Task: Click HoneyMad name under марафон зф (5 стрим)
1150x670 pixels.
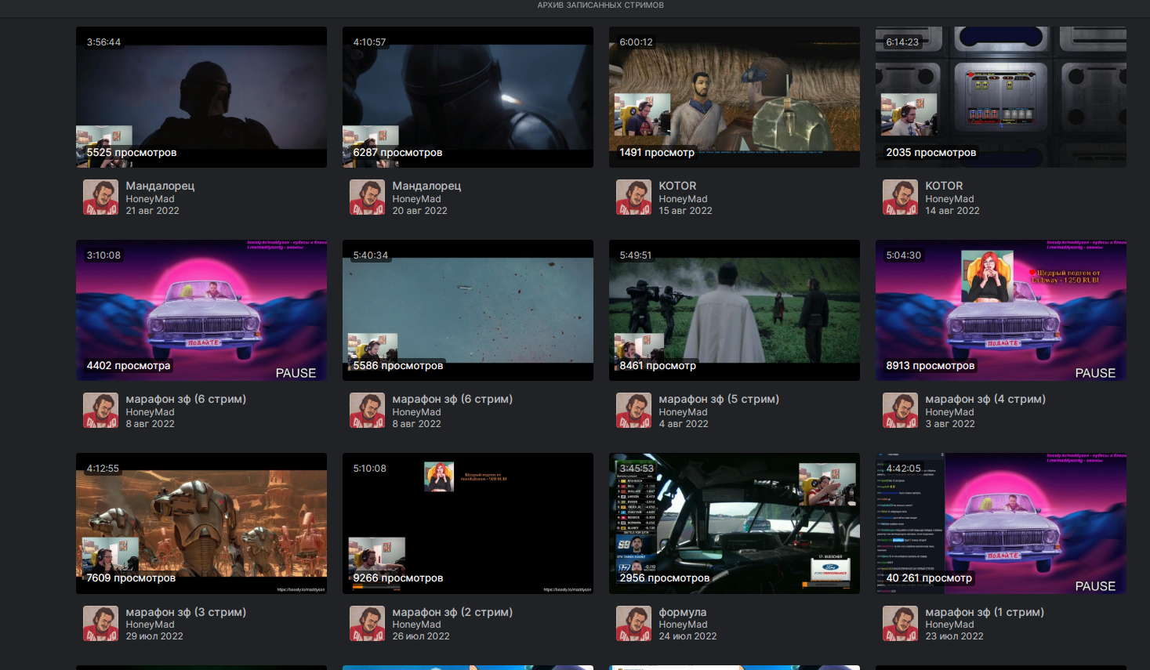Action: [683, 412]
